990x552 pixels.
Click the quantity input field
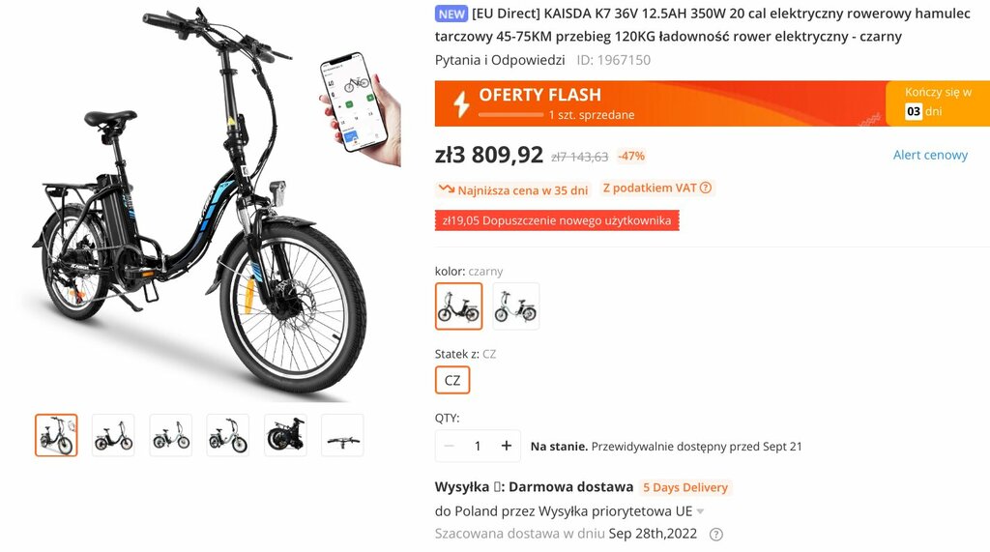478,446
